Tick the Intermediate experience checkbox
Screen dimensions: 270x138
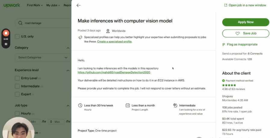[17, 86]
